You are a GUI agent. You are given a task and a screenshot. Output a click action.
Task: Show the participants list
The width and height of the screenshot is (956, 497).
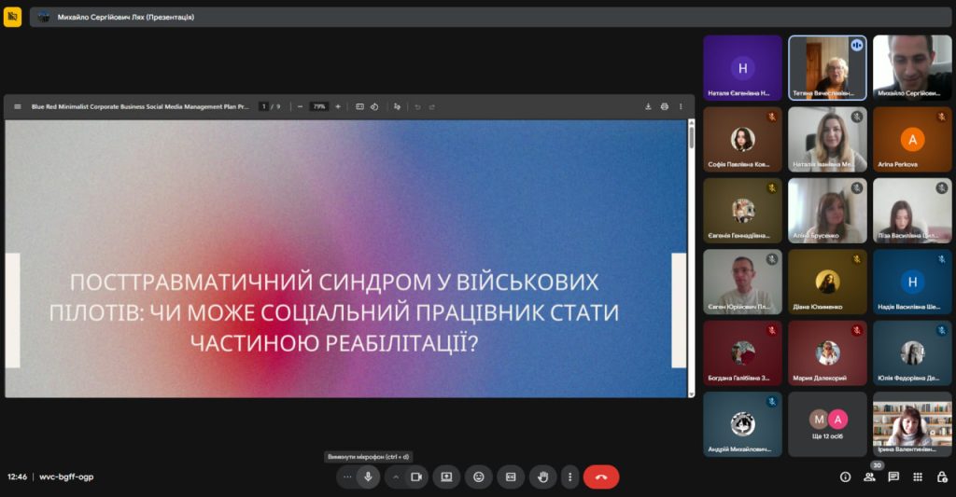click(x=870, y=476)
